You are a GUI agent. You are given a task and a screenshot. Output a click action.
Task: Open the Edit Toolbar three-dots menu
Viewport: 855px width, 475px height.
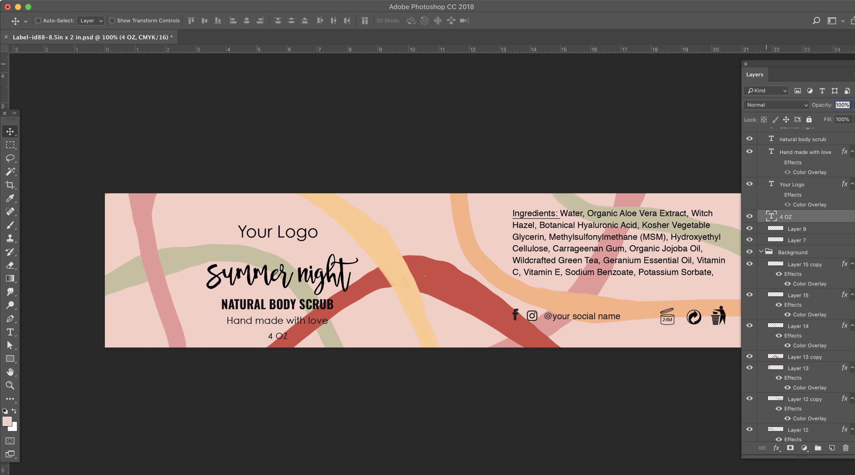tap(10, 399)
